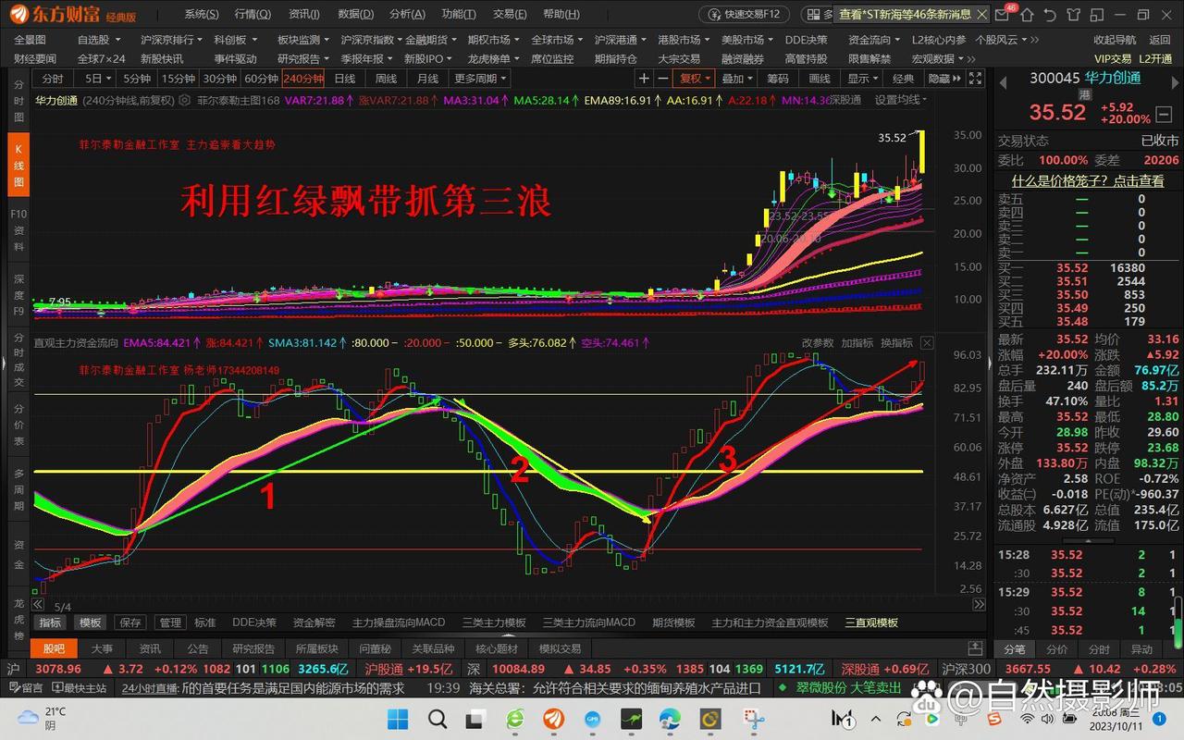Image resolution: width=1184 pixels, height=740 pixels.
Task: Click the refresh arrow icon in the title bar
Action: [x=1050, y=14]
